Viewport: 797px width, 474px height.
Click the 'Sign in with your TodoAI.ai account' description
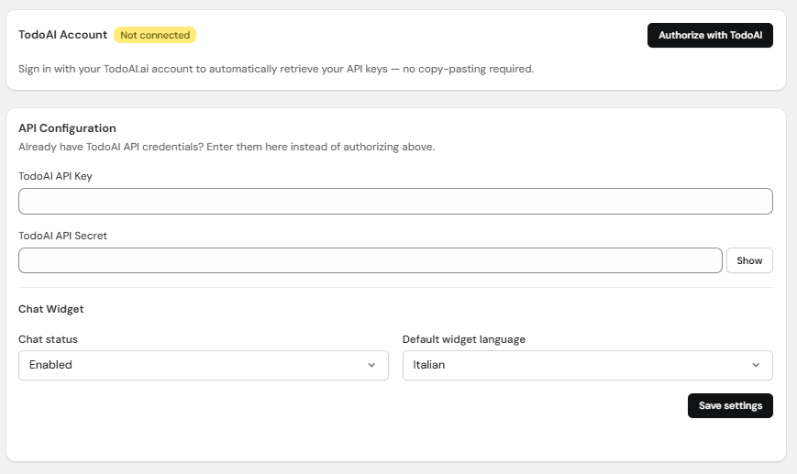tap(276, 69)
